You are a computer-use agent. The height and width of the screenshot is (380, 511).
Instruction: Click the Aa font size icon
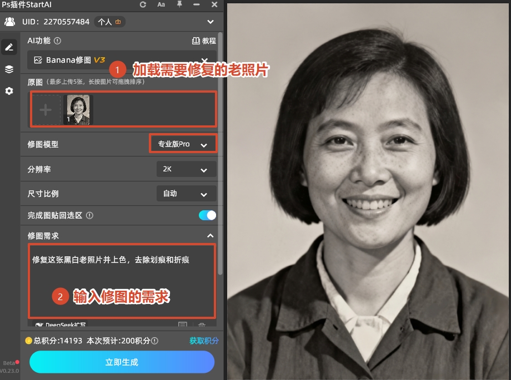tap(161, 4)
